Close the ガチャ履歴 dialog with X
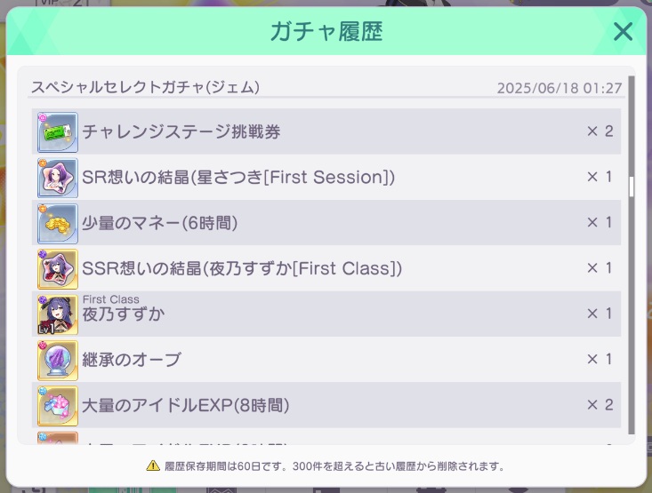This screenshot has width=652, height=493. [x=623, y=32]
